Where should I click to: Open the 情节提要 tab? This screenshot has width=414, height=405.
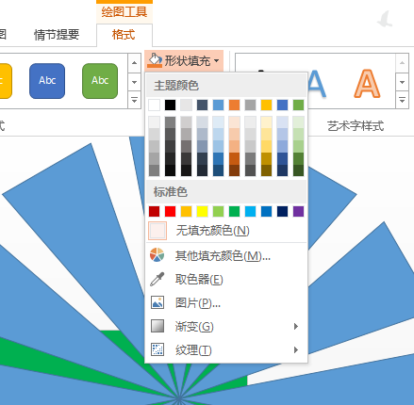coord(57,35)
